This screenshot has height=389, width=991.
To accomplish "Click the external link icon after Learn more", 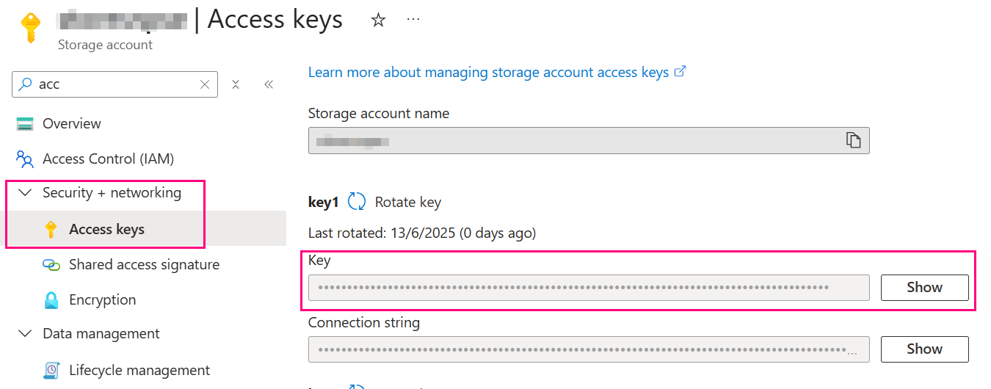I will tap(680, 72).
